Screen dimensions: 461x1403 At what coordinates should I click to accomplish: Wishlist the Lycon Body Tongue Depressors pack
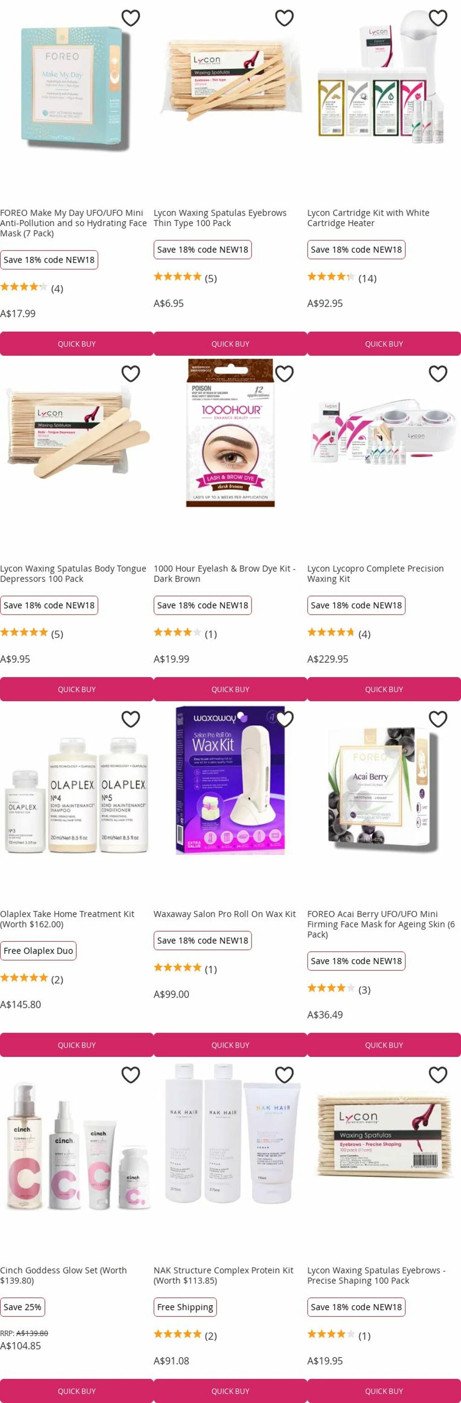pos(130,374)
